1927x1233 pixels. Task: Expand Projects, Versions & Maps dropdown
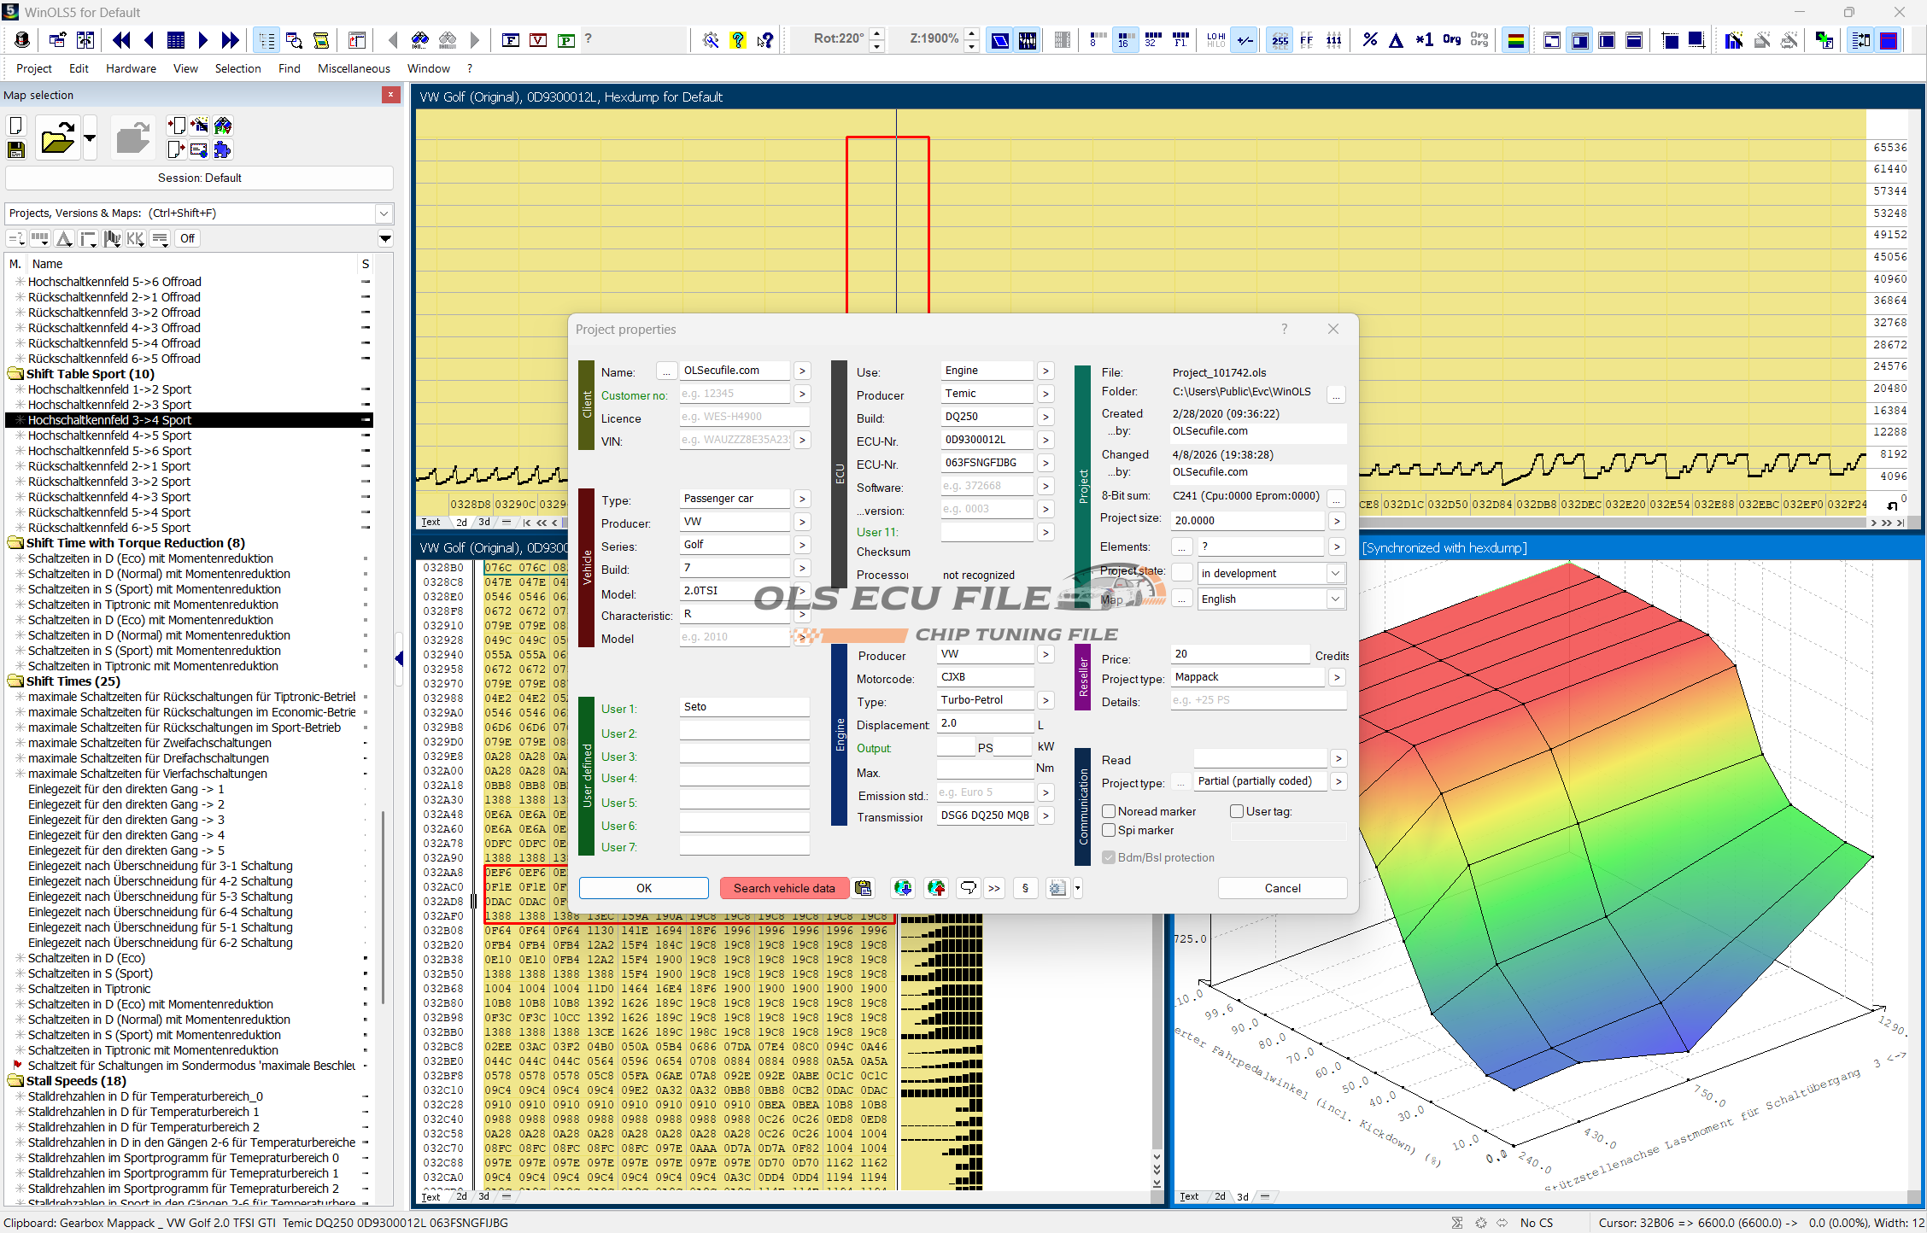tap(384, 213)
